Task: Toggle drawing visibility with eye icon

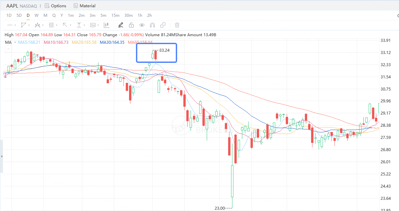Action: click(142, 25)
